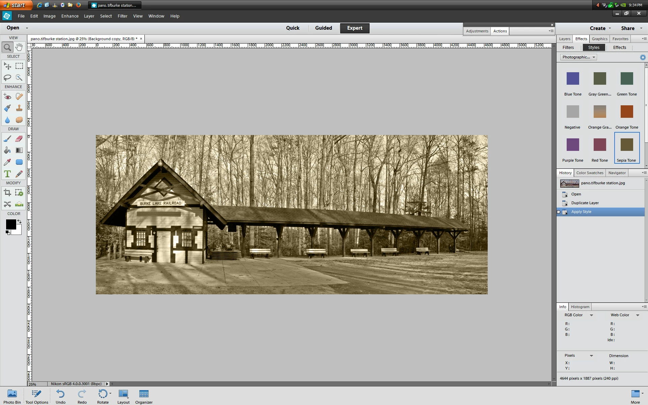
Task: Select the Hand tool
Action: click(x=19, y=47)
